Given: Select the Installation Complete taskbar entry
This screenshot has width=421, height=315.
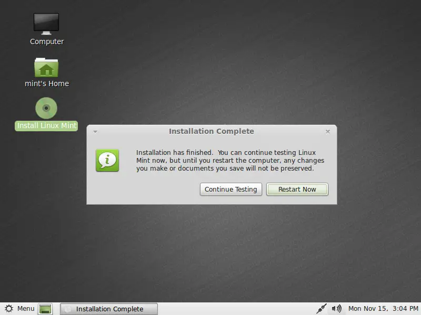Looking at the screenshot, I should click(109, 309).
